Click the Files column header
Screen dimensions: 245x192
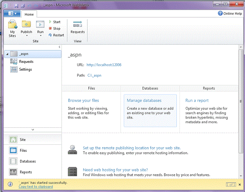pos(92,88)
